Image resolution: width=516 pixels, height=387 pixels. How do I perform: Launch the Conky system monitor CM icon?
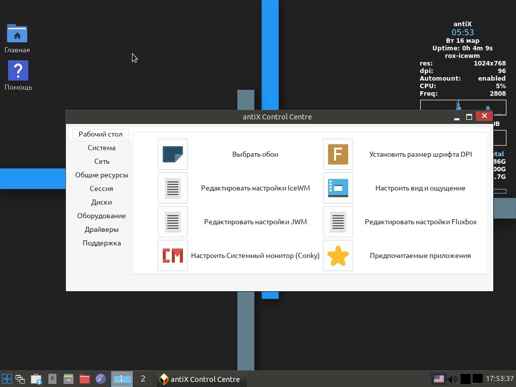[x=172, y=255]
